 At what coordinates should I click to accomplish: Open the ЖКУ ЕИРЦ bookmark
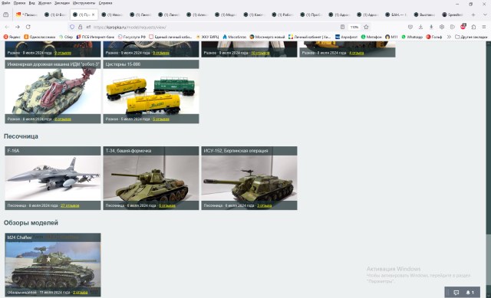click(x=207, y=37)
